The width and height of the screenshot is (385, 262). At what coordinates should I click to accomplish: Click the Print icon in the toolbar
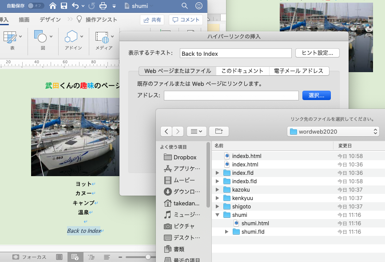pos(103,6)
